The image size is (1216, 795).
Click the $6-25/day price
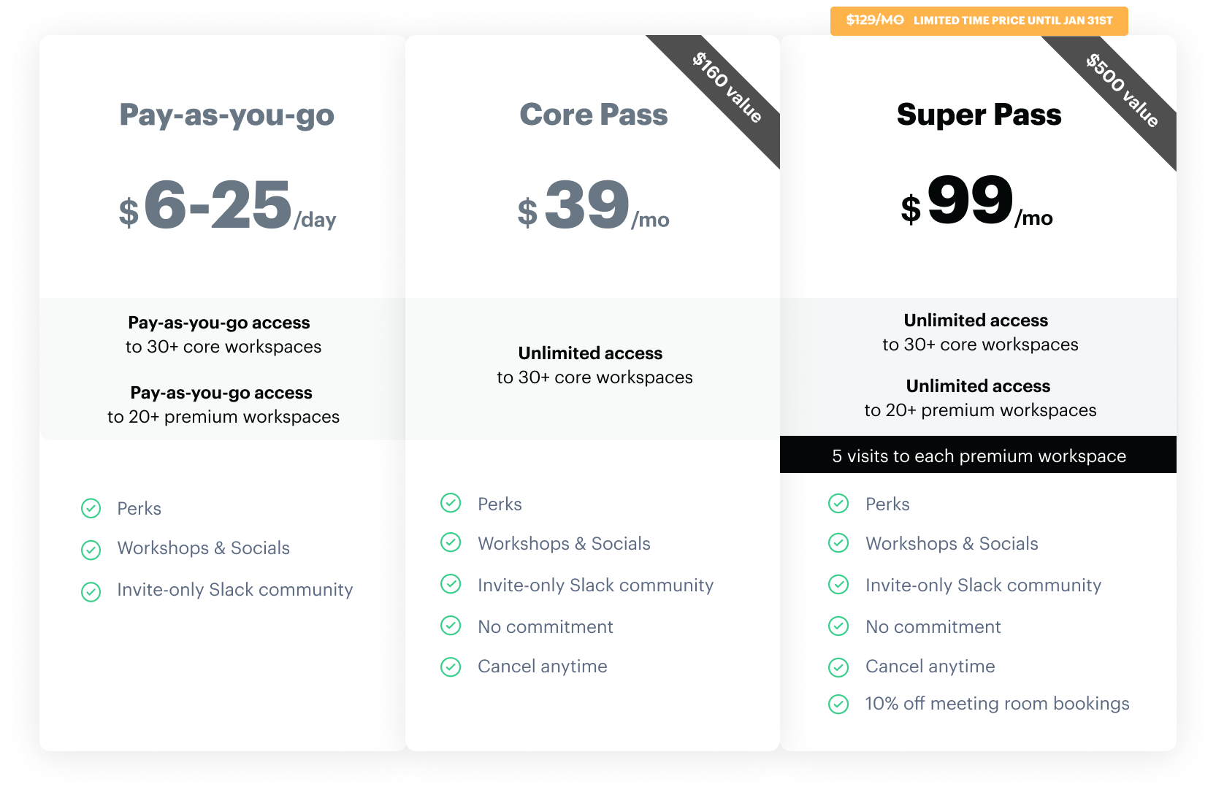tap(227, 205)
